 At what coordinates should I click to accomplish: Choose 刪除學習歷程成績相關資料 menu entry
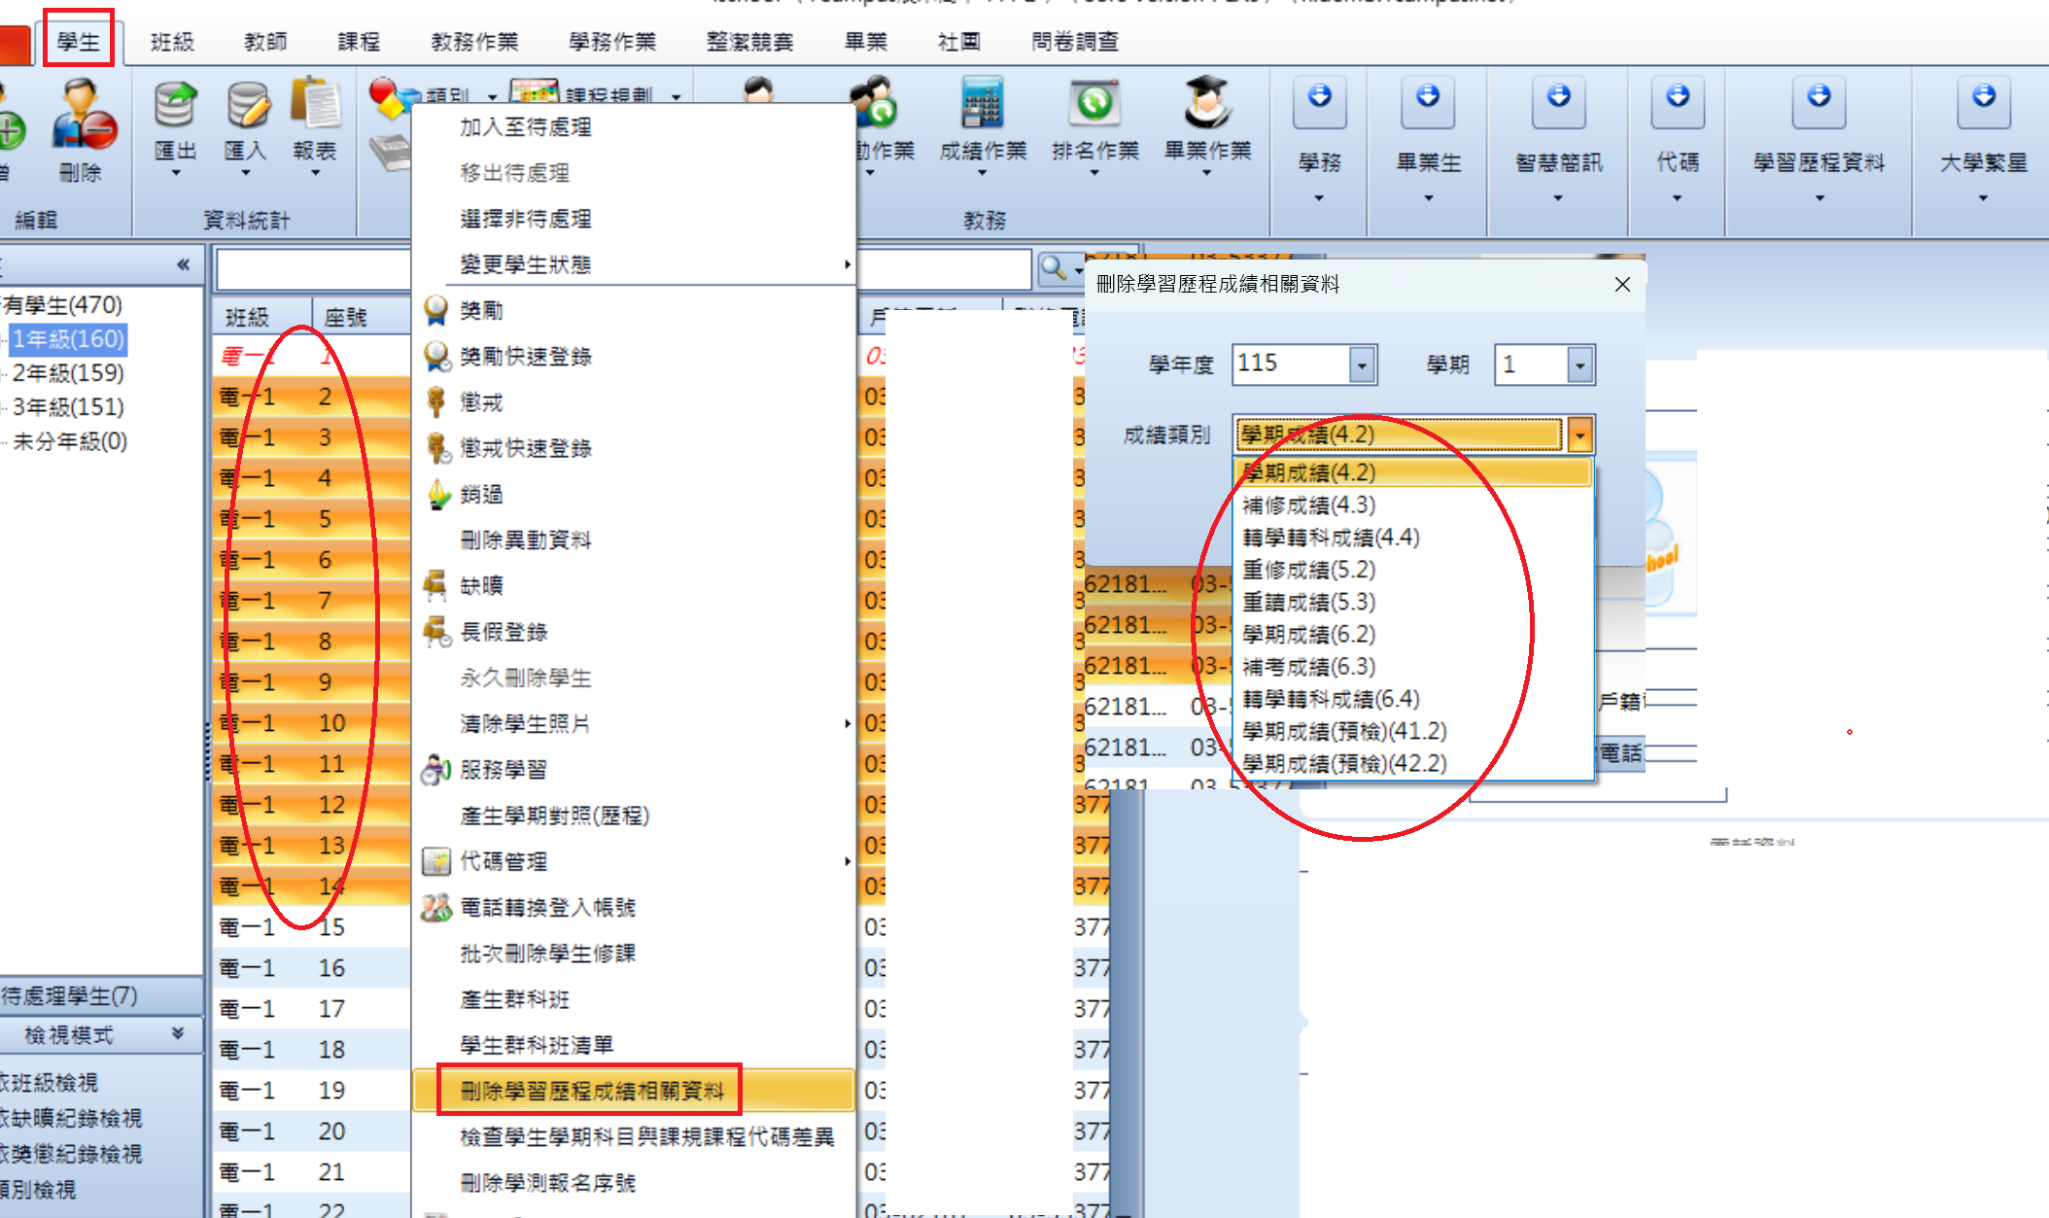[x=634, y=1091]
